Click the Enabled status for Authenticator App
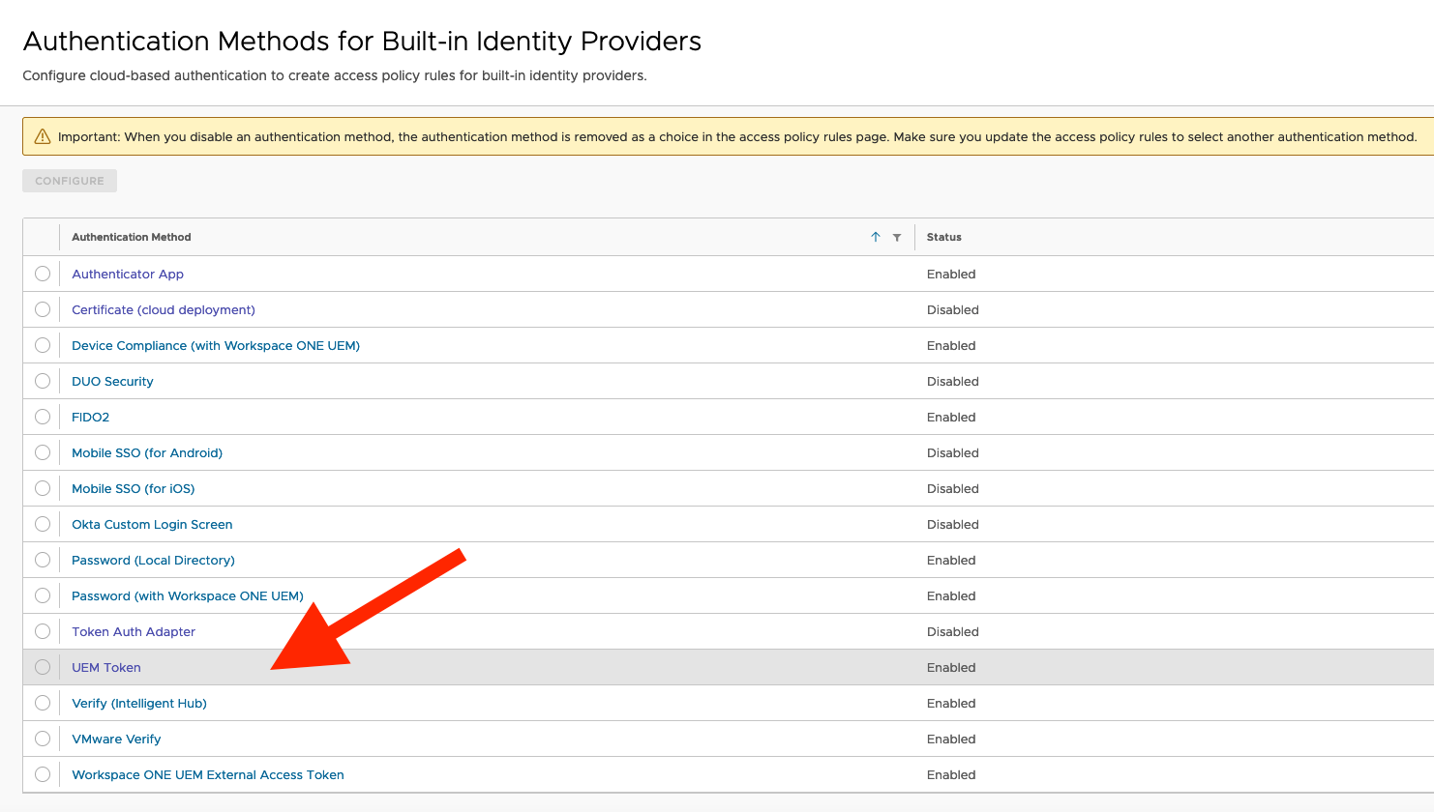Image resolution: width=1434 pixels, height=812 pixels. pyautogui.click(x=951, y=275)
